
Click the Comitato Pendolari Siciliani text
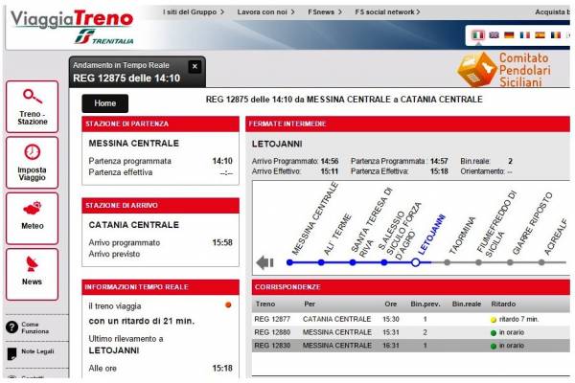(525, 70)
